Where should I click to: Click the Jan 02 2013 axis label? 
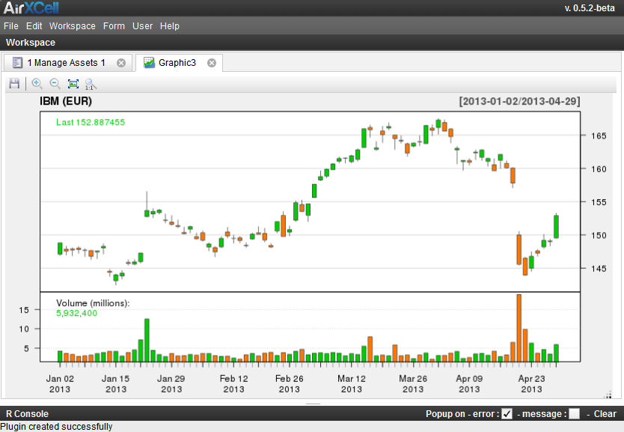coord(60,384)
